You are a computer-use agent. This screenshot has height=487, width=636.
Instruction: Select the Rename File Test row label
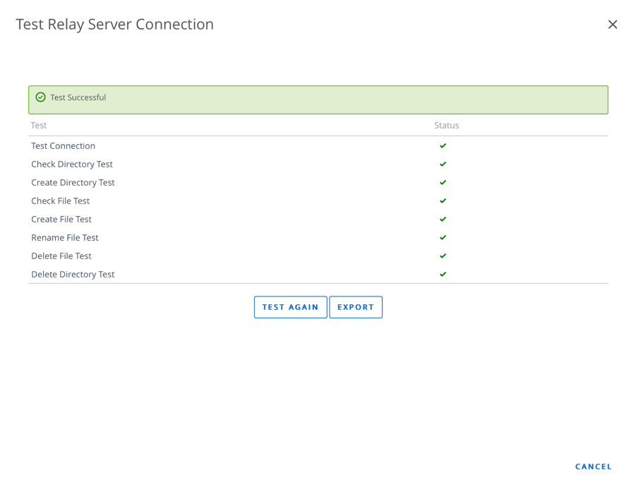coord(65,238)
